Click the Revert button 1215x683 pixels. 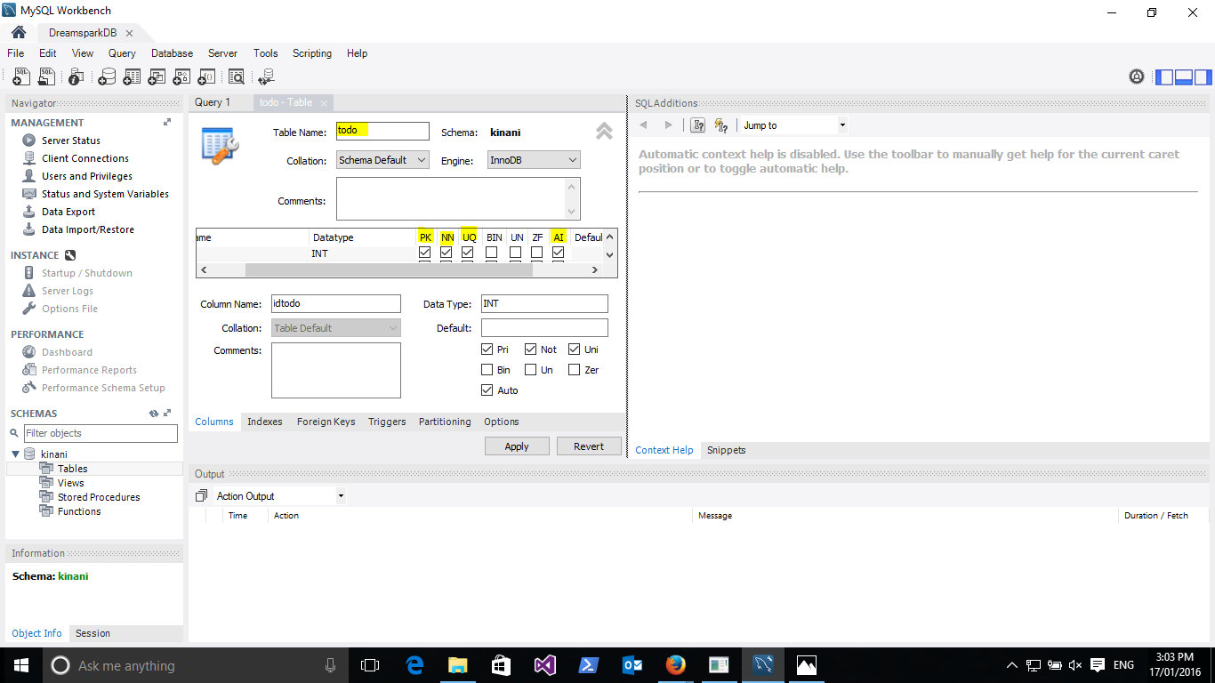click(589, 446)
